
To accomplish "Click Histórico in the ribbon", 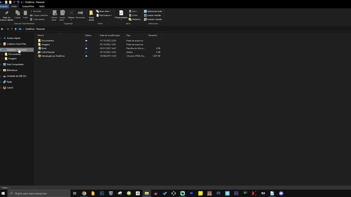I will click(x=134, y=19).
